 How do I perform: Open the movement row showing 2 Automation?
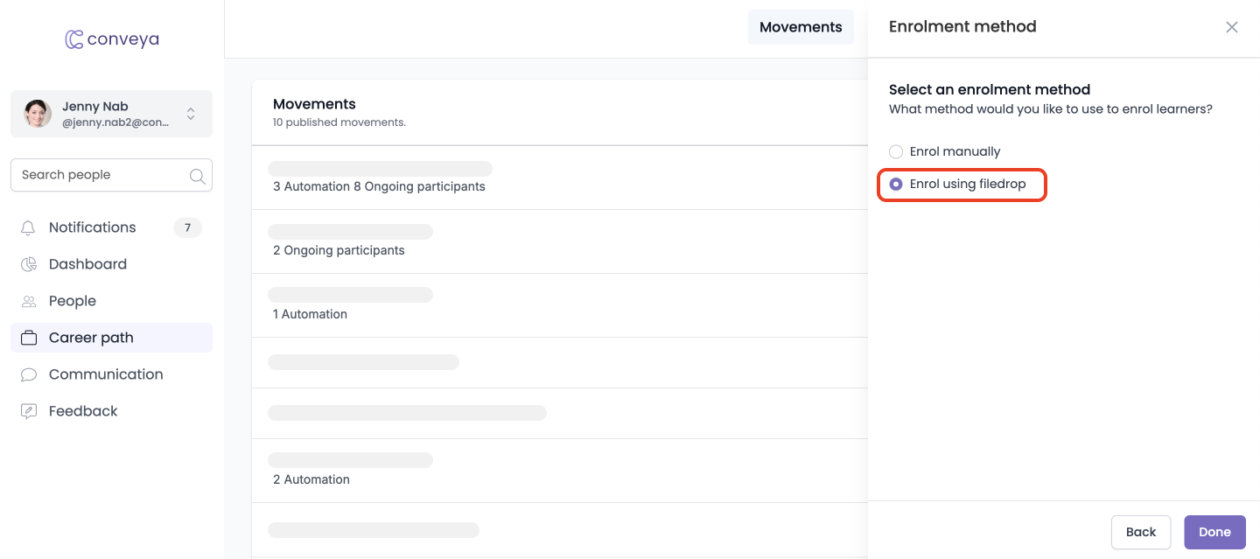click(x=560, y=471)
